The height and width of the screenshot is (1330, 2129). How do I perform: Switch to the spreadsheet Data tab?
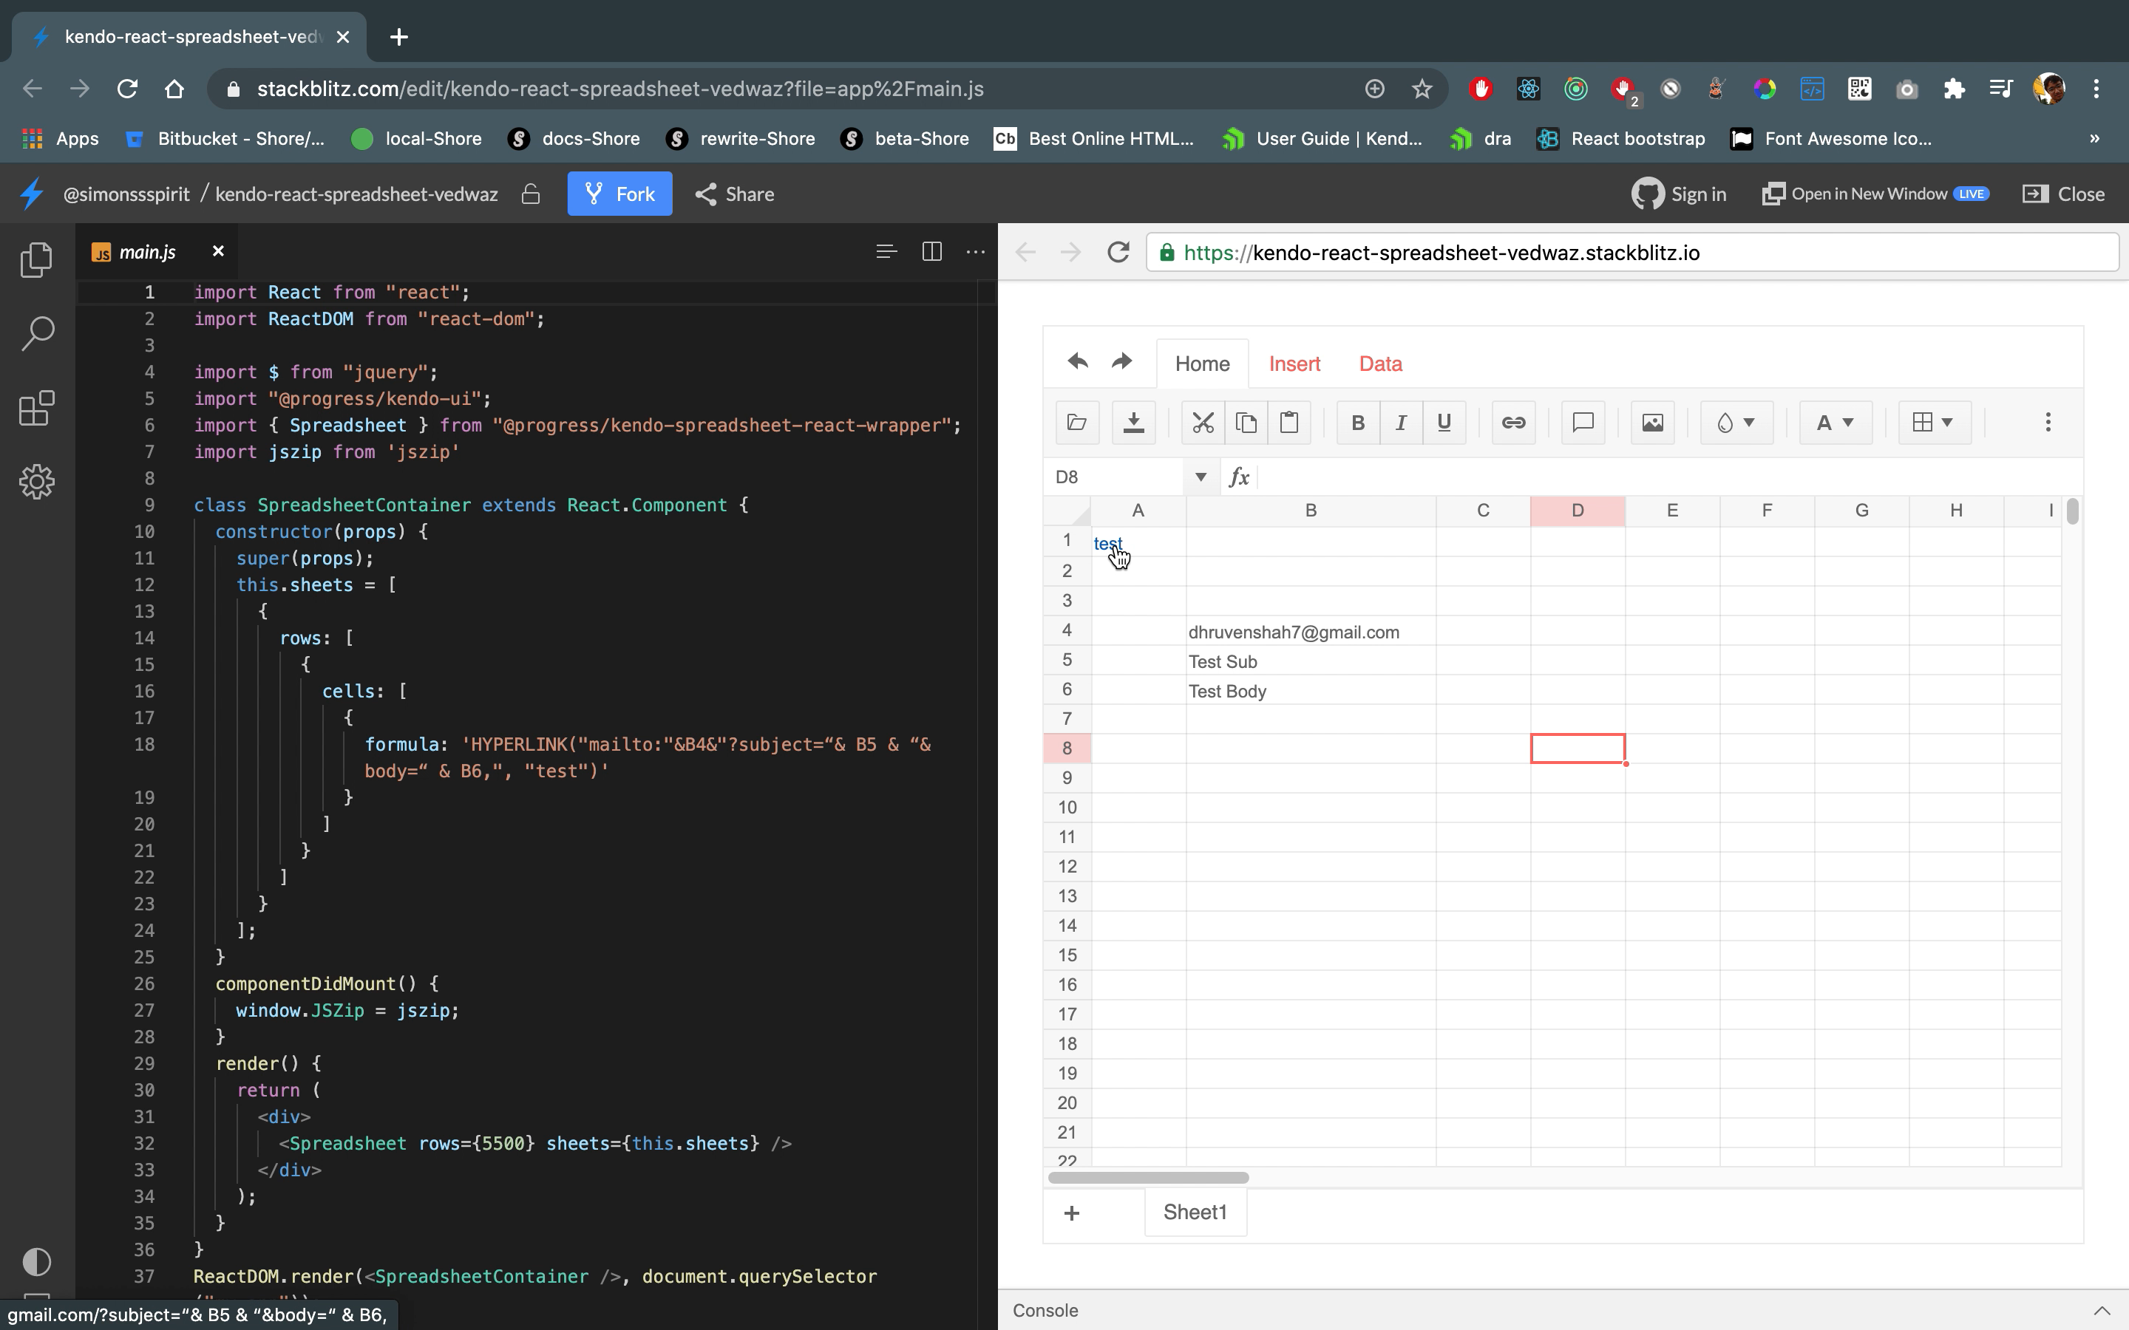(1380, 364)
